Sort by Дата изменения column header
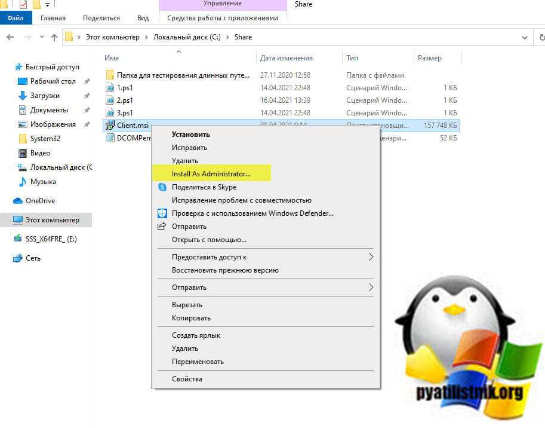Screen dimensions: 545x428 pos(287,58)
